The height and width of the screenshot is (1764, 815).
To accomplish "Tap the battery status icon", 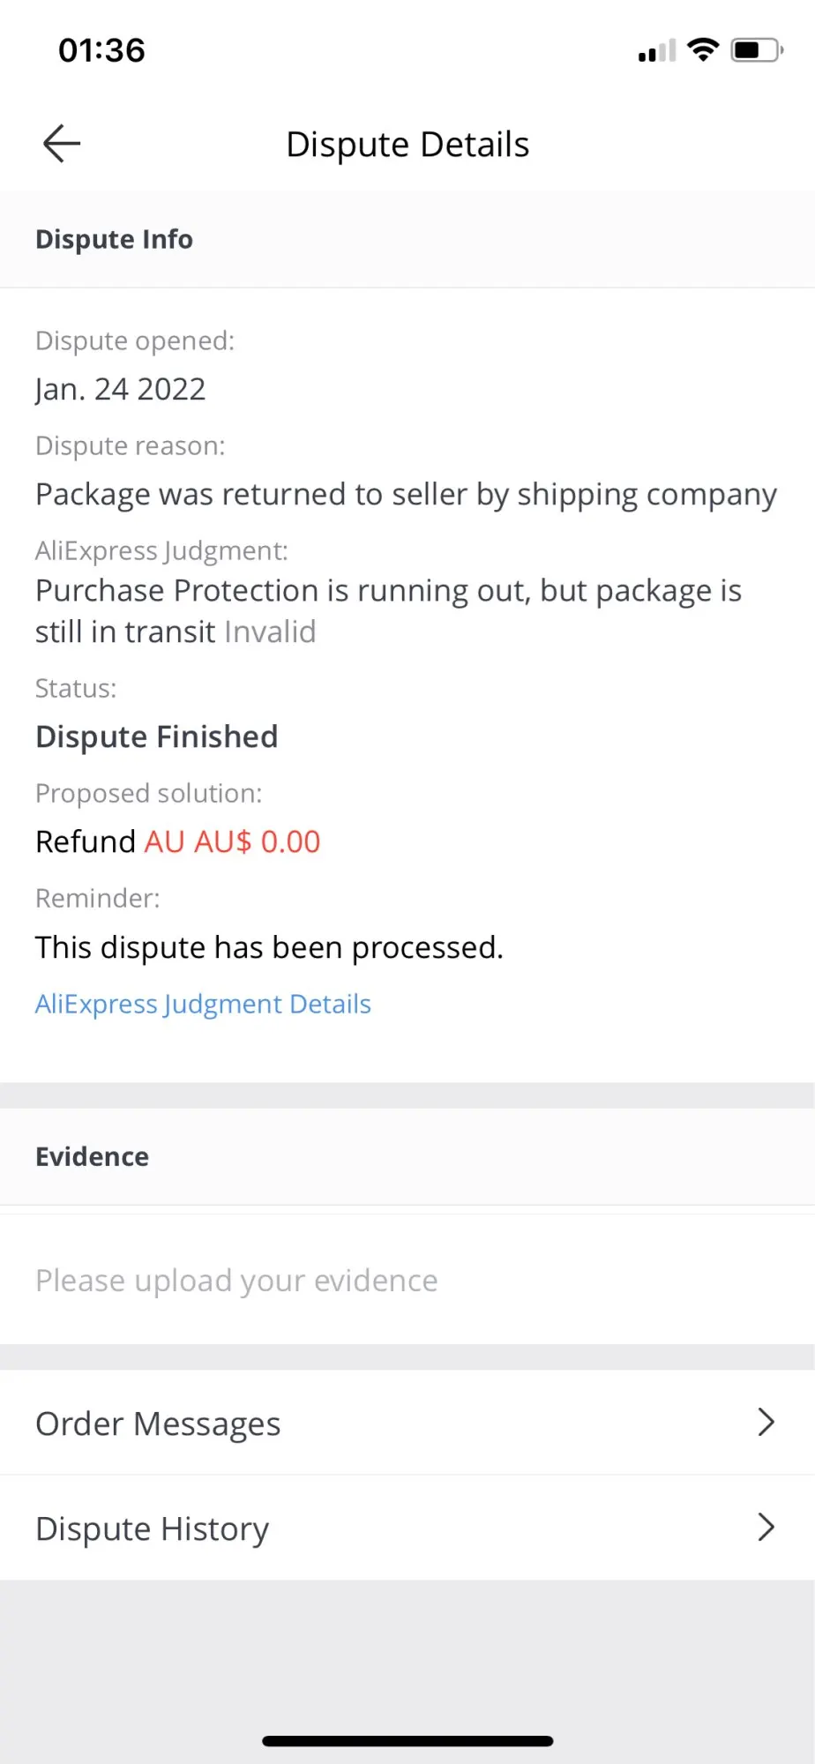I will tap(756, 50).
